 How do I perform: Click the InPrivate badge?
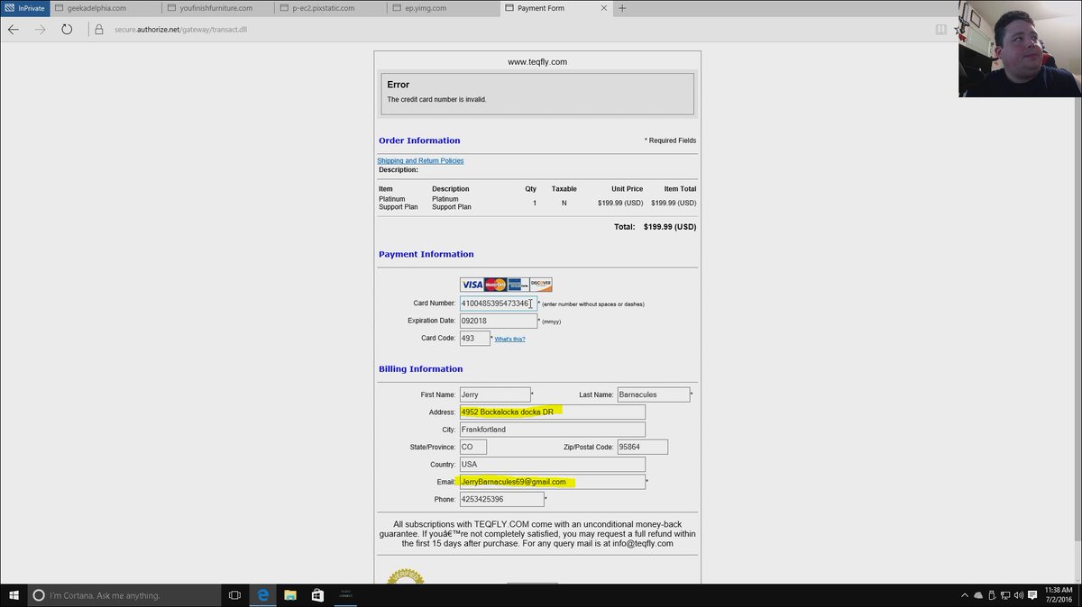[25, 8]
